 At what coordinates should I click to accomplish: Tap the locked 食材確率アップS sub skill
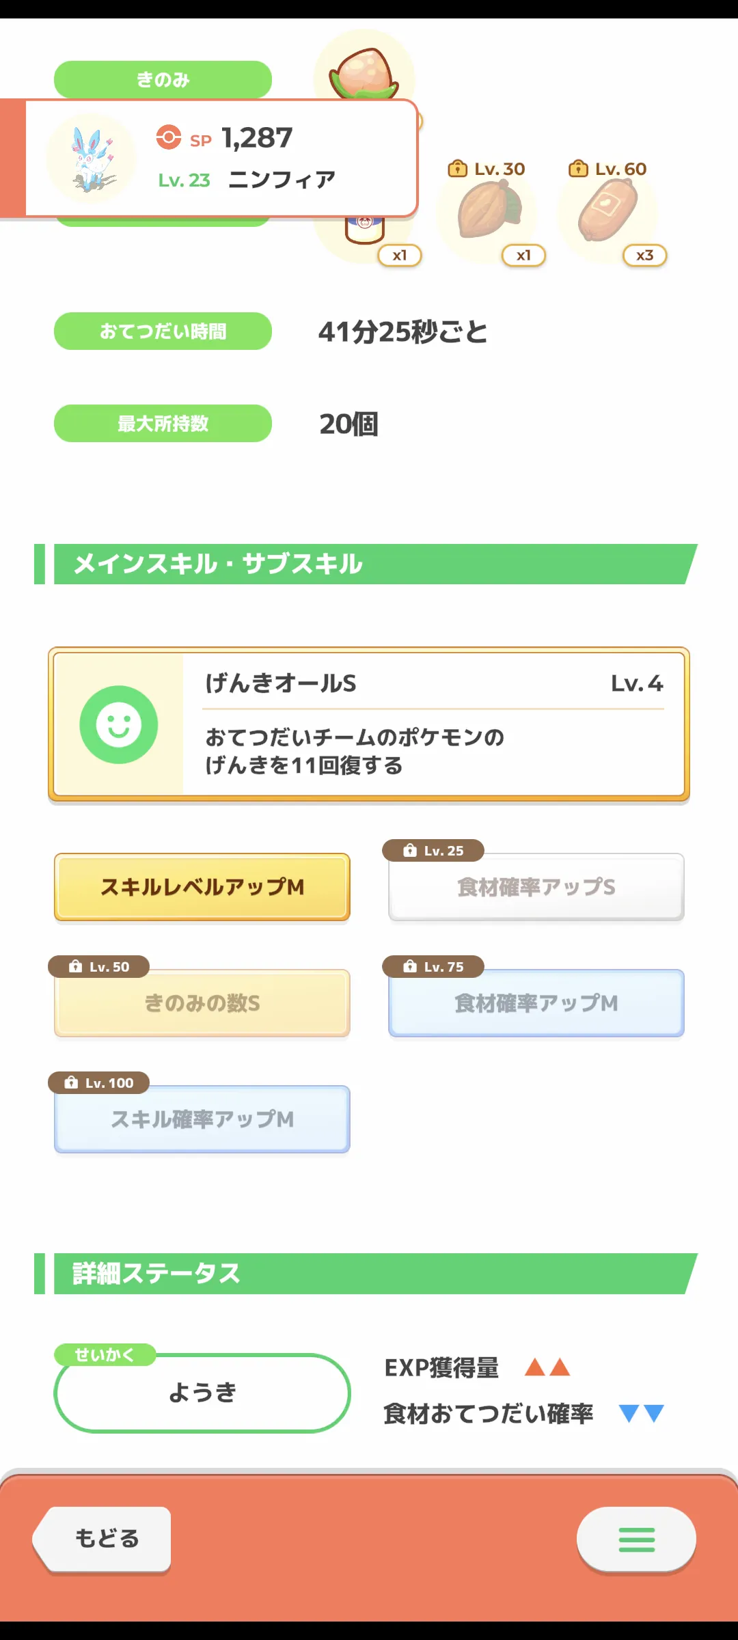pyautogui.click(x=536, y=887)
